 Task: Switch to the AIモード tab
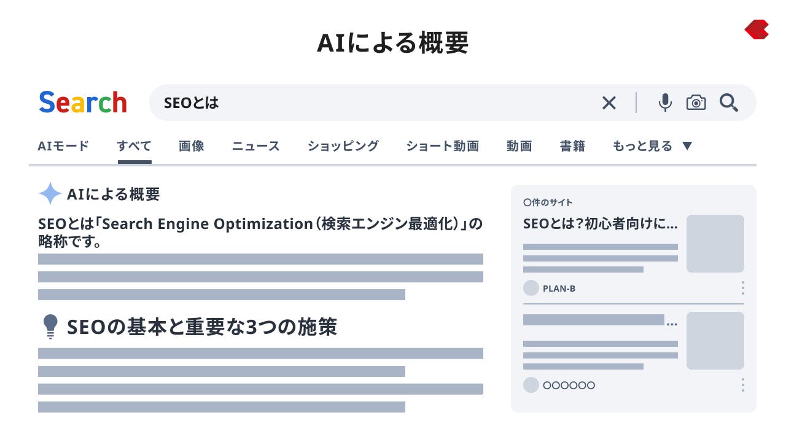(63, 146)
